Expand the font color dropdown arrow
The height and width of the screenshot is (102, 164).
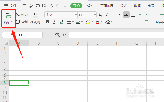tap(101, 22)
